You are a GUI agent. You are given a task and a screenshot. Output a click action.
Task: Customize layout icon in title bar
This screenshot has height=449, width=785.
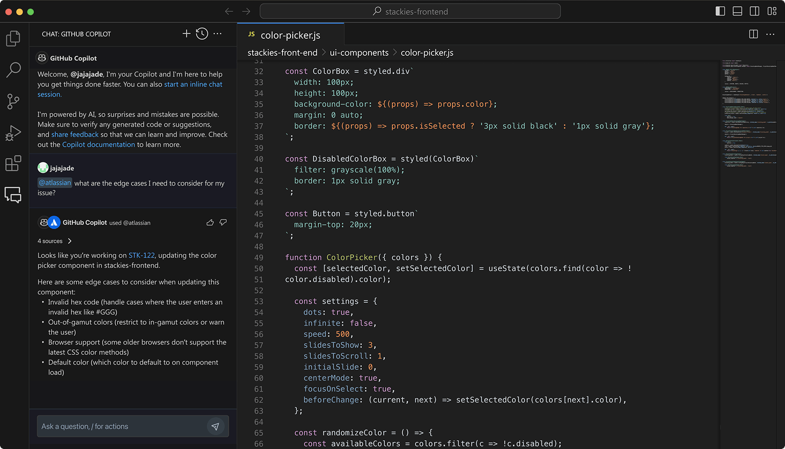click(772, 11)
